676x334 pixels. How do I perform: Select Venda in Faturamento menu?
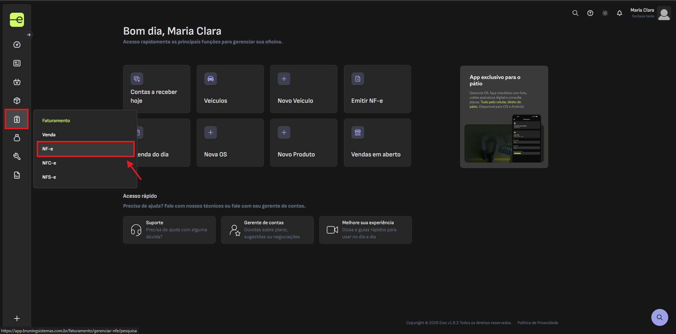85,135
